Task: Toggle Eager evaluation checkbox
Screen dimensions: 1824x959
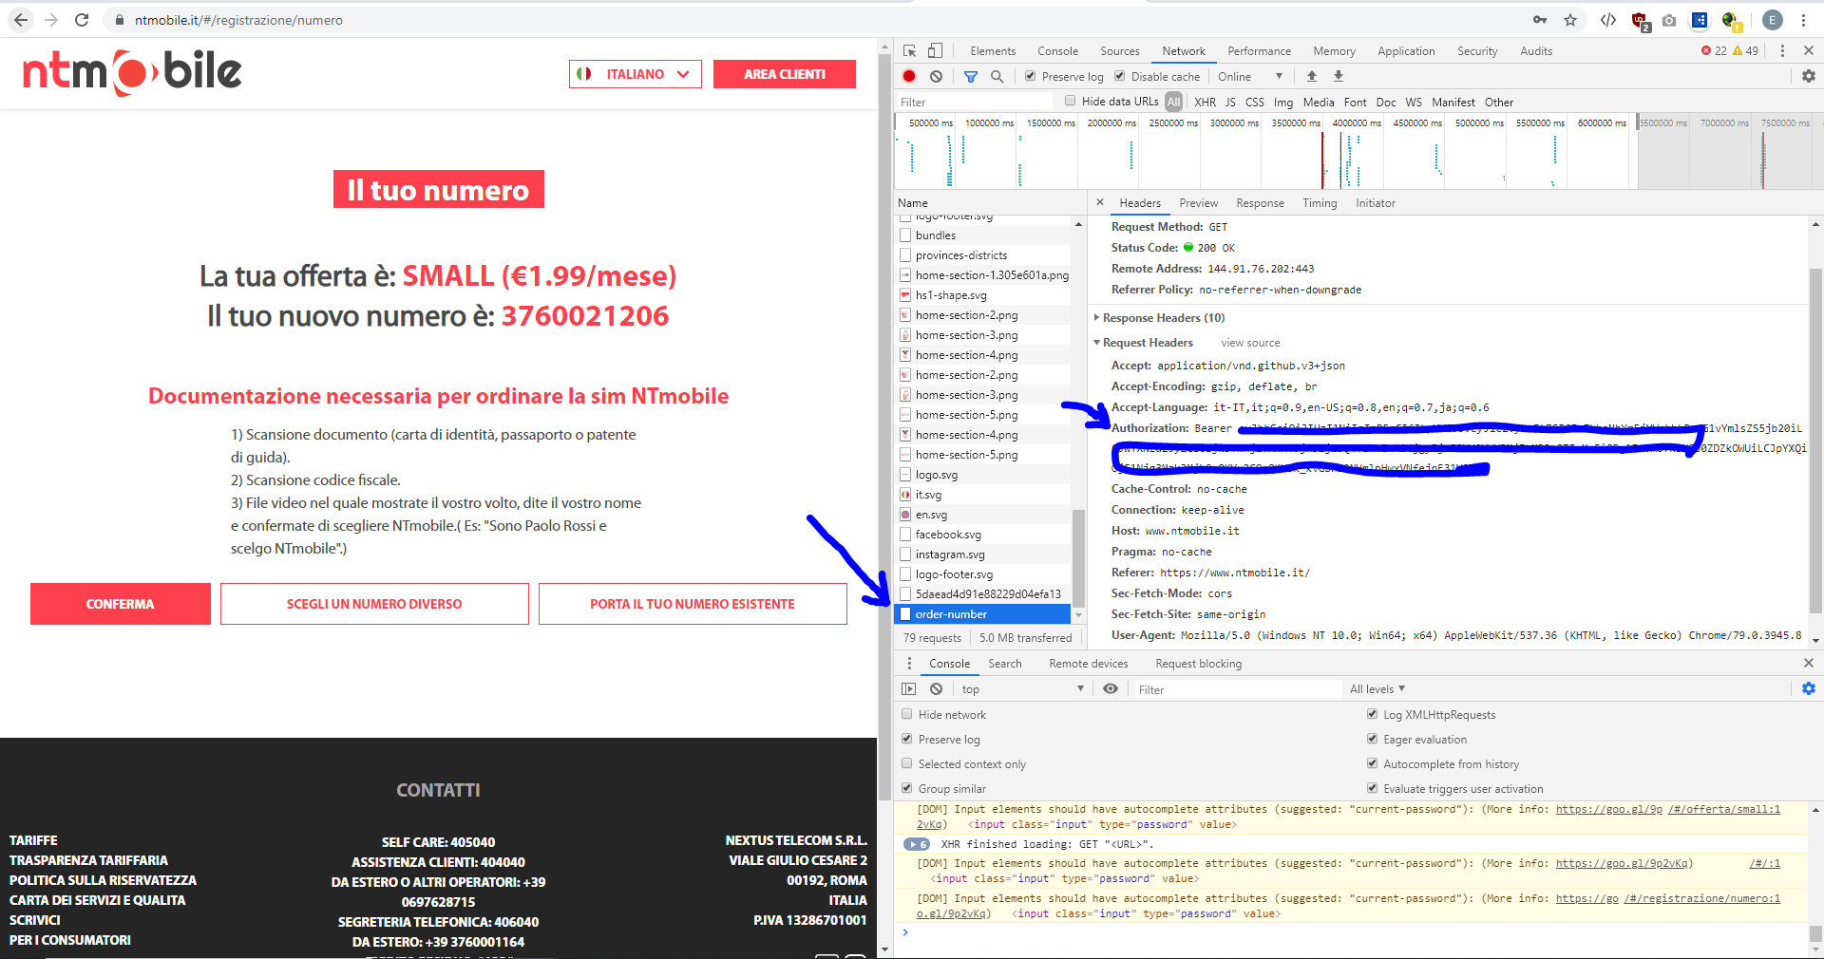Action: pyautogui.click(x=1372, y=739)
